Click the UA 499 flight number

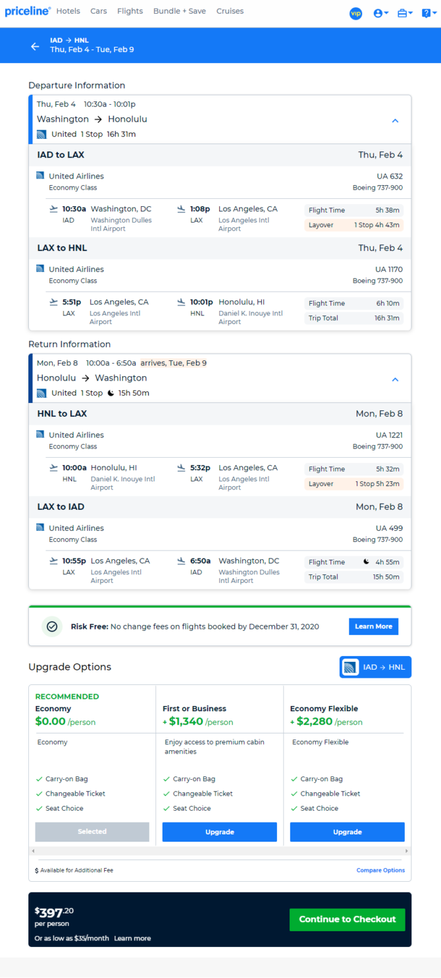tap(389, 528)
